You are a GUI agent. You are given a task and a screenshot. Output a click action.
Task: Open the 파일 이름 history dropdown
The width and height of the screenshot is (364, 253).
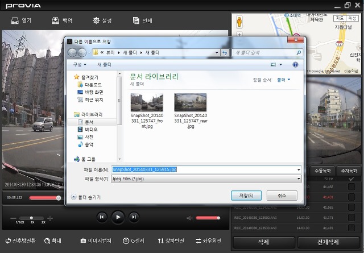tap(299, 170)
